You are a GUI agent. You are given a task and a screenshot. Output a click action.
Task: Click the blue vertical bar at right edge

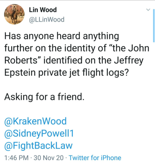coord(154,26)
